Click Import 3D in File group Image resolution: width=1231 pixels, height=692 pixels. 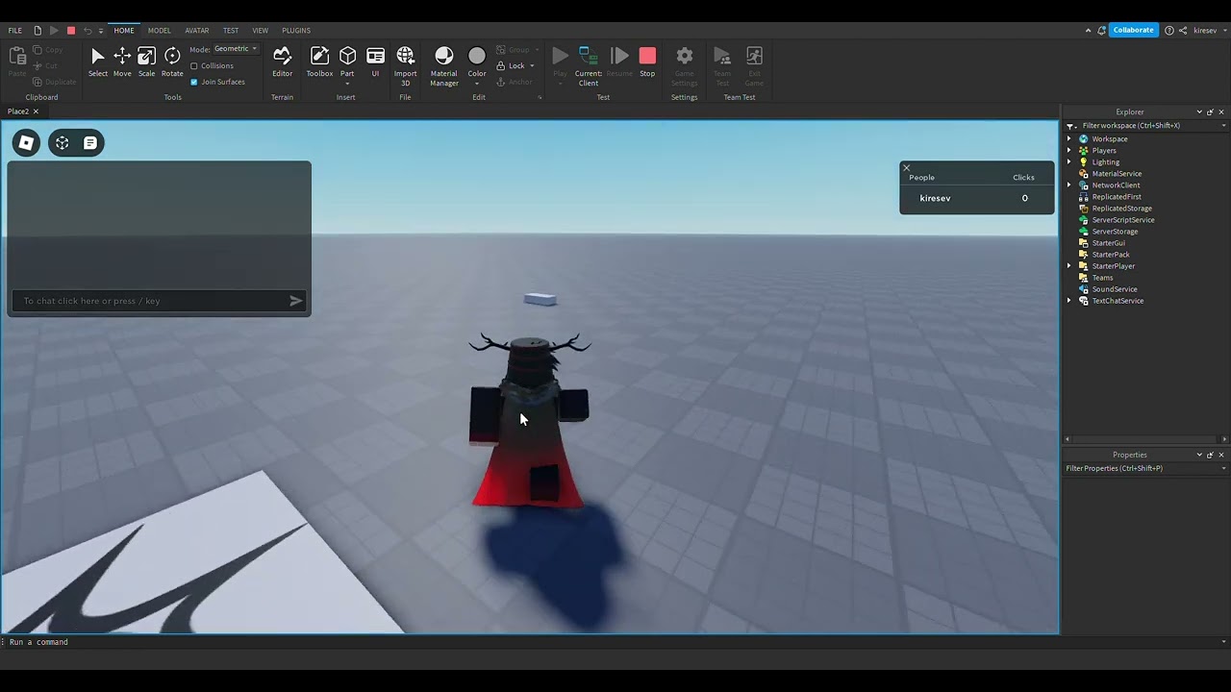tap(406, 66)
